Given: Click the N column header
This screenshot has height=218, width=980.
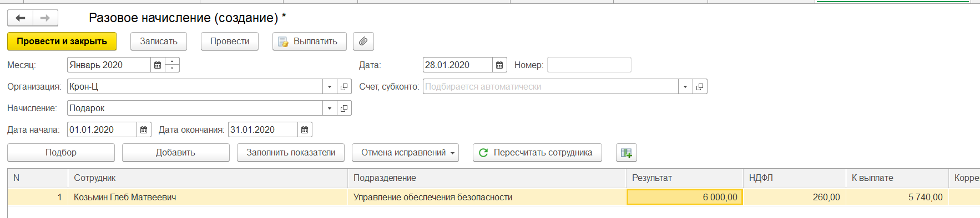Looking at the screenshot, I should point(38,178).
